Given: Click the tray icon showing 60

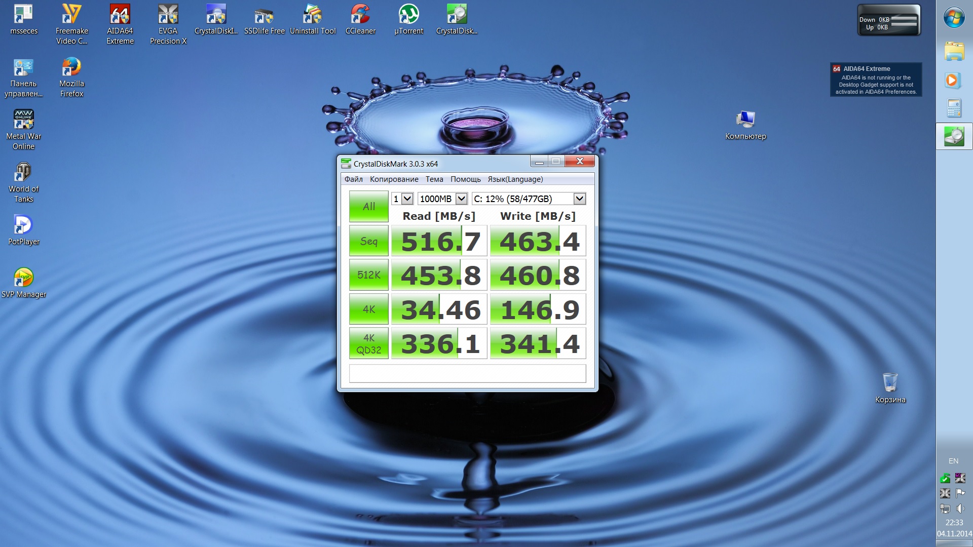Looking at the screenshot, I should tap(960, 478).
